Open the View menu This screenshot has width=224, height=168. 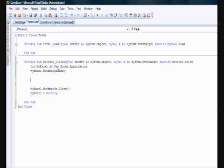pos(25,9)
